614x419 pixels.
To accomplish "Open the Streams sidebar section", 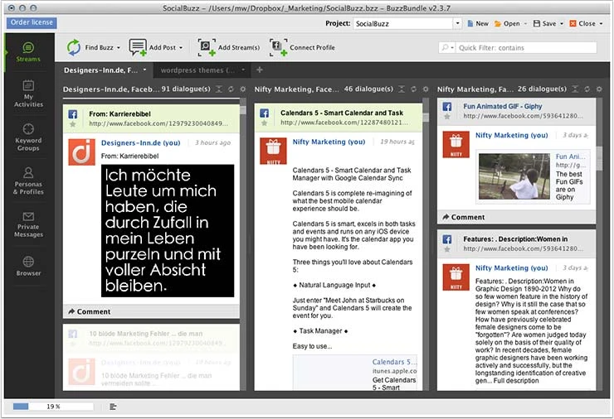I will [28, 52].
